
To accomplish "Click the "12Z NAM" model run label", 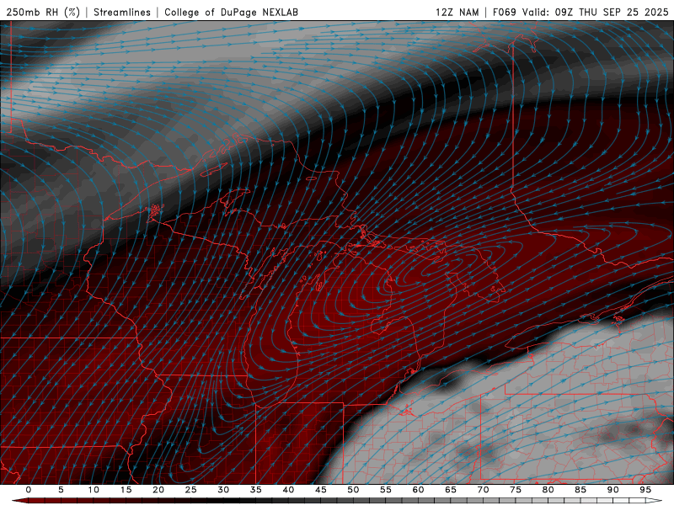I will [x=457, y=12].
